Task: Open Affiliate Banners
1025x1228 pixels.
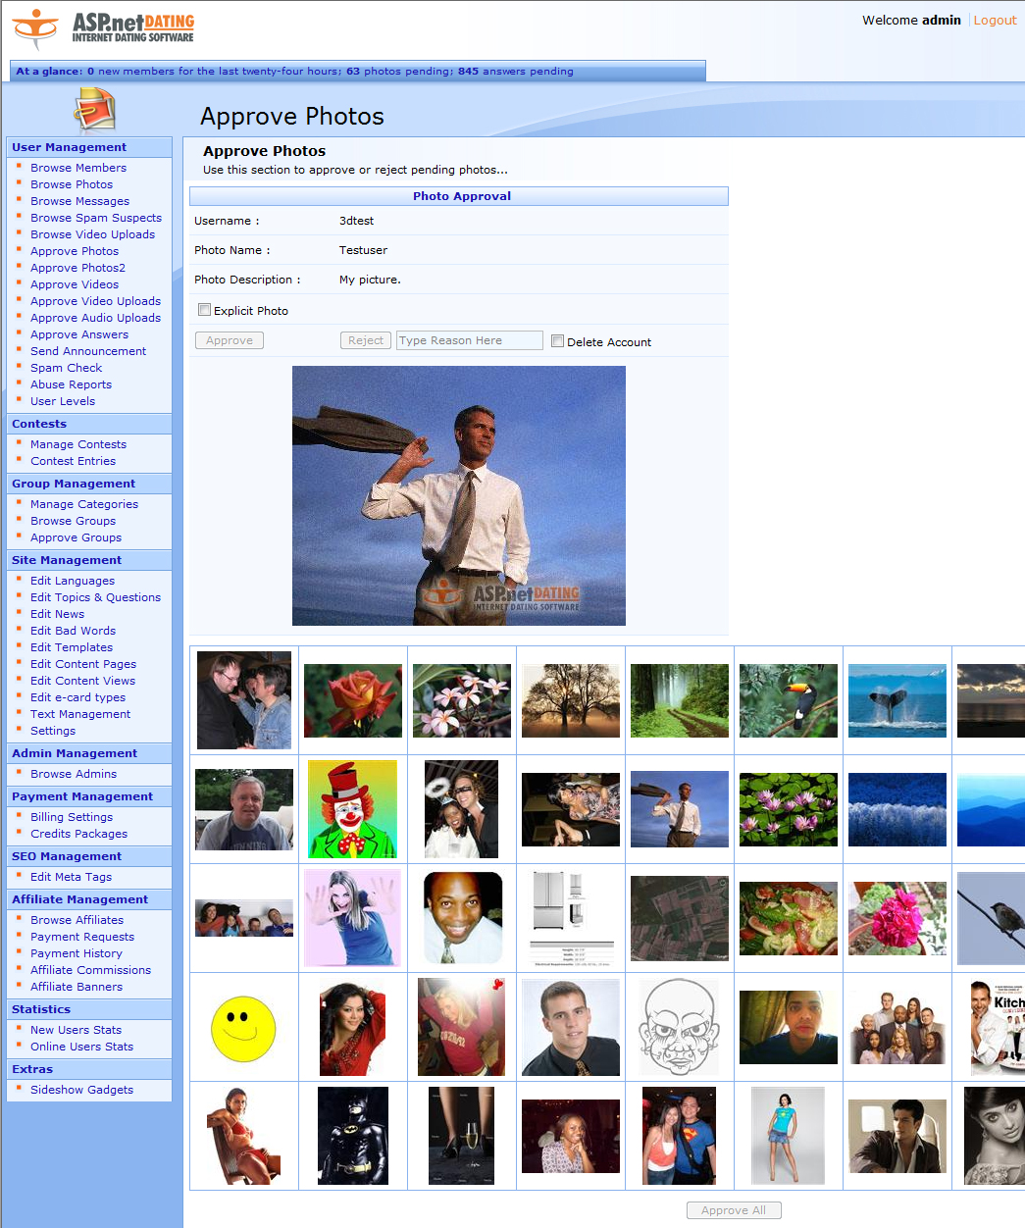Action: [77, 987]
